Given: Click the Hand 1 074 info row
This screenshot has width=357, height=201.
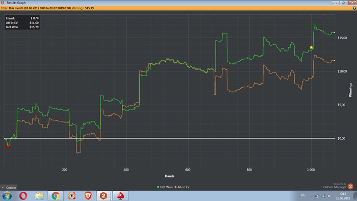Looking at the screenshot, I should click(x=22, y=18).
